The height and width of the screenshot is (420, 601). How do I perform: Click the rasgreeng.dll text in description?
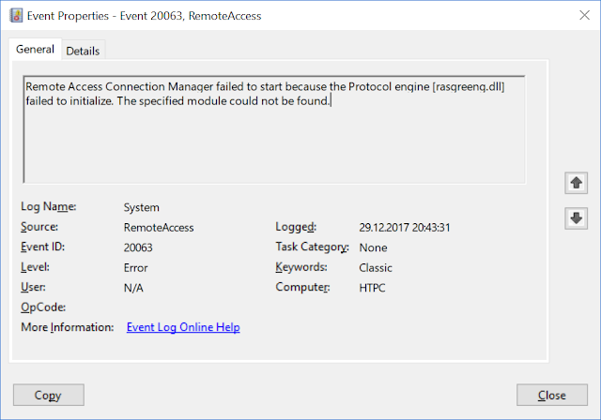coord(469,87)
